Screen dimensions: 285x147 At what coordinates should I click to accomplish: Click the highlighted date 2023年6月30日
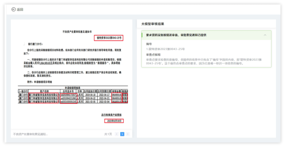[x=114, y=121]
